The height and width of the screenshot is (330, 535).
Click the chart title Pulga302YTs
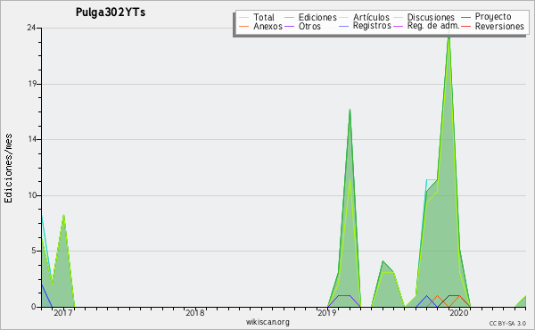click(111, 12)
